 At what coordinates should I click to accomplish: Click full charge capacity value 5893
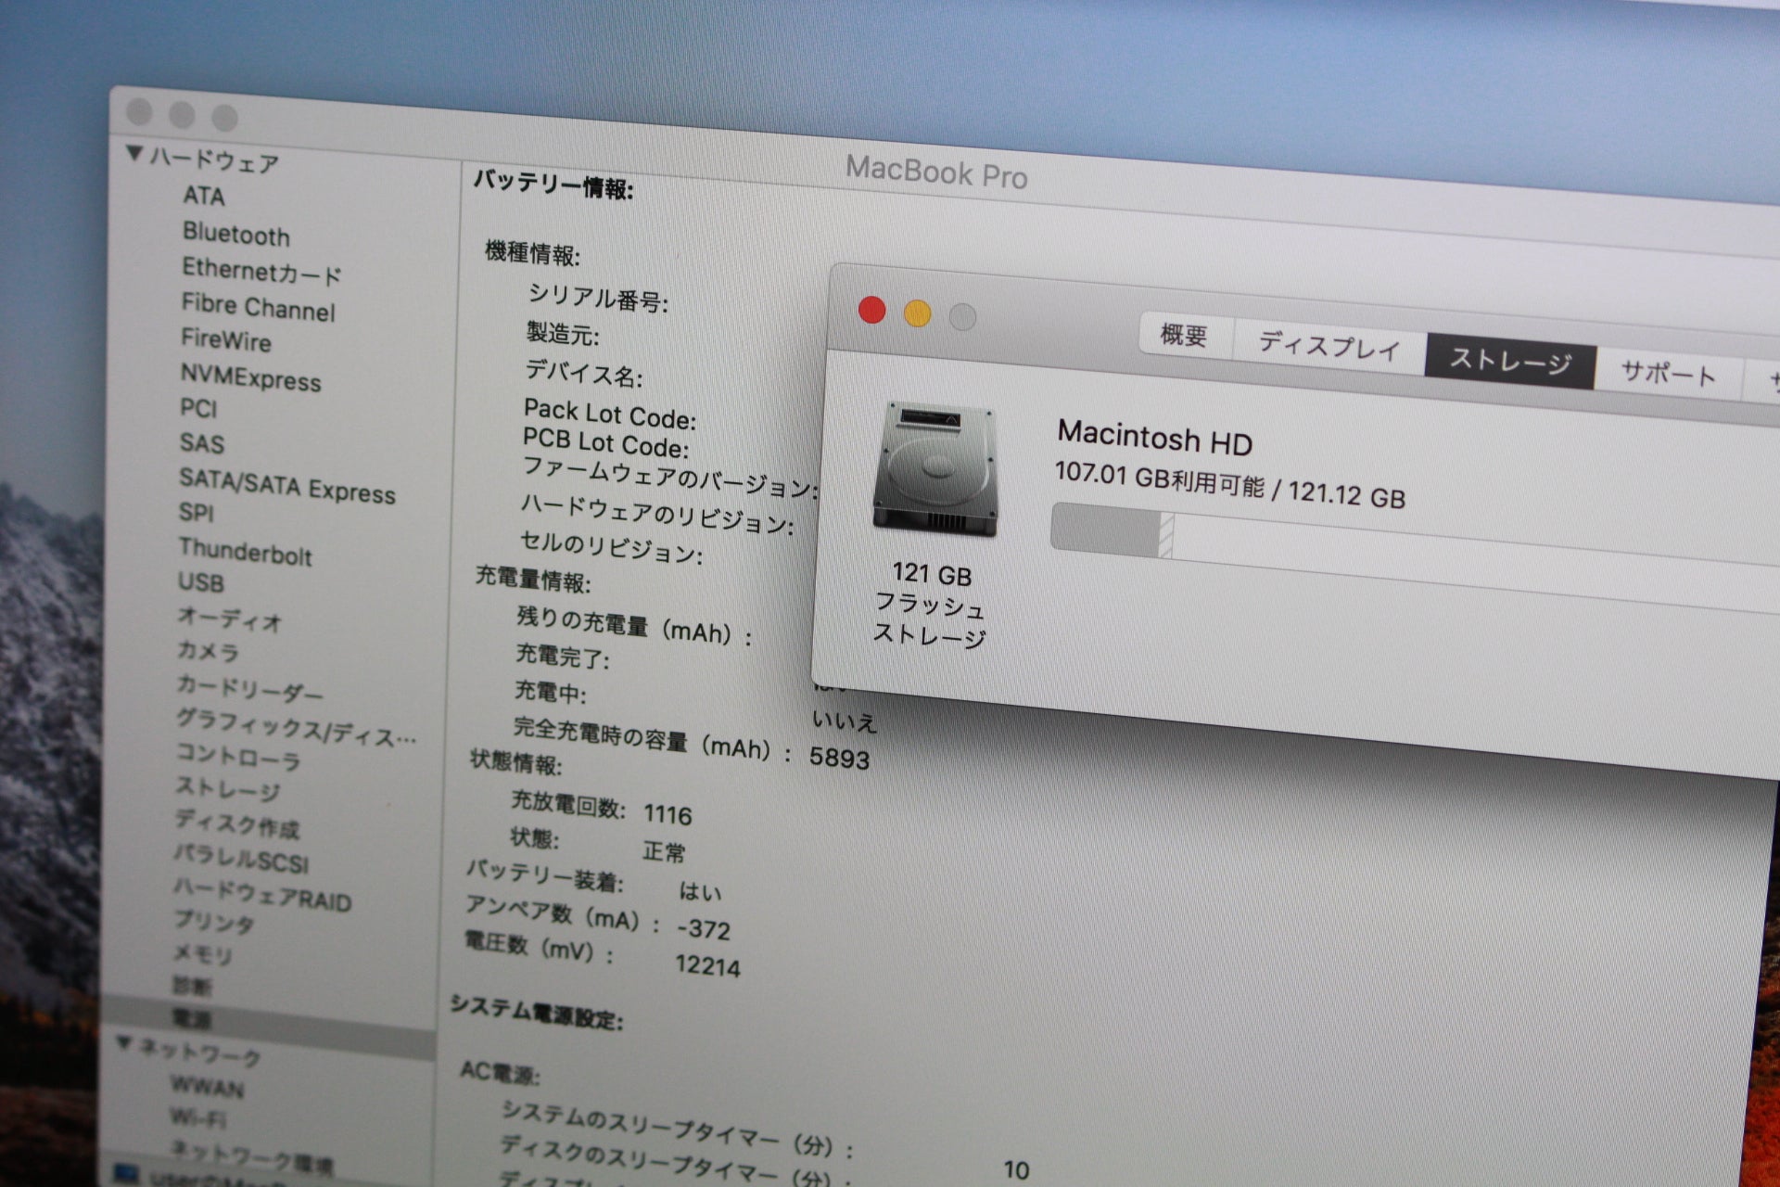(839, 758)
